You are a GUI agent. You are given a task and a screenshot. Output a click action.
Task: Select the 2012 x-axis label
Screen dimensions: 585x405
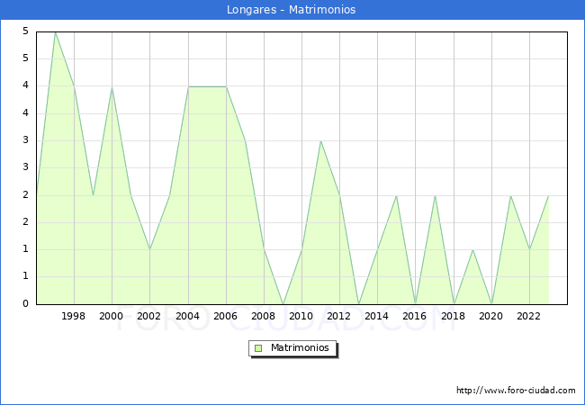(338, 316)
